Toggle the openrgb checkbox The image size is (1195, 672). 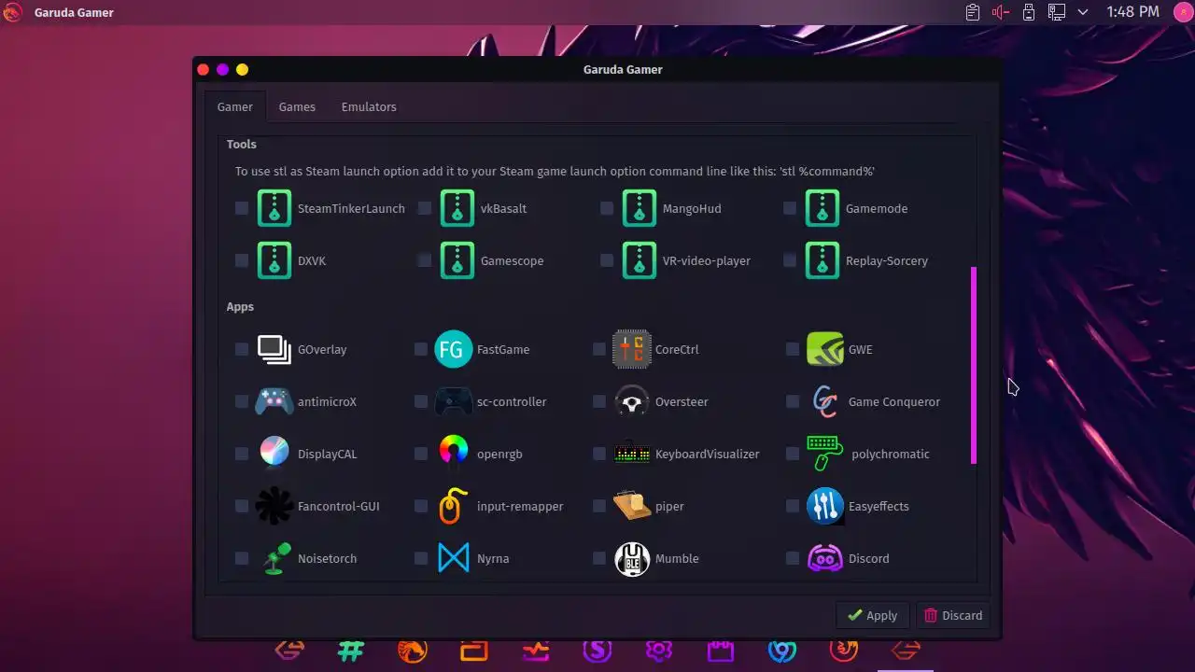click(x=421, y=454)
